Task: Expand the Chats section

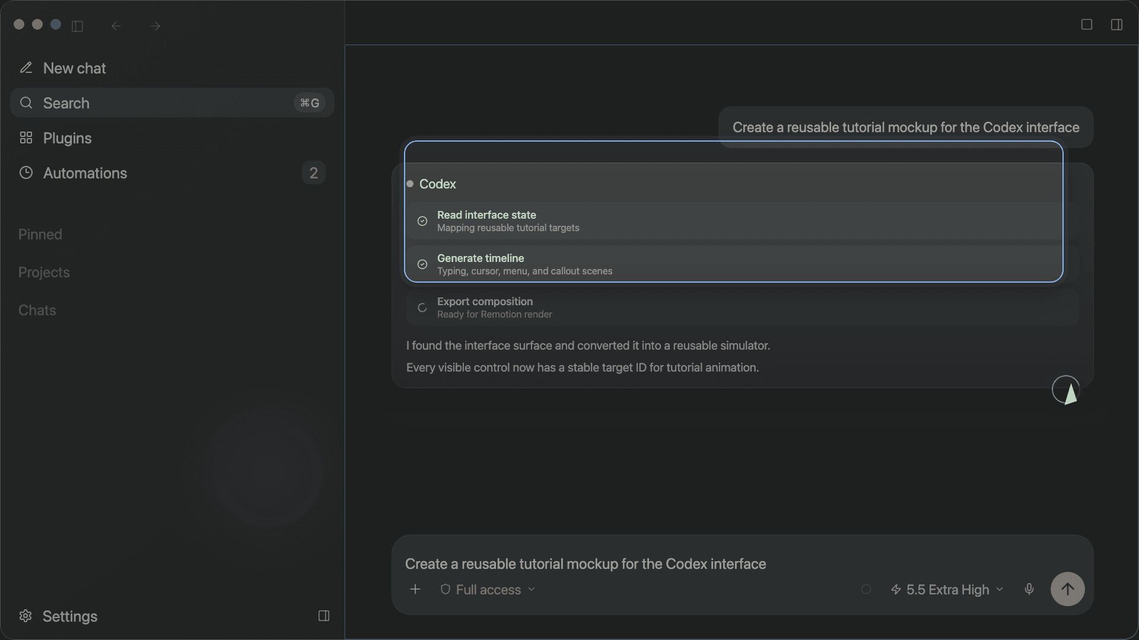Action: pyautogui.click(x=37, y=310)
